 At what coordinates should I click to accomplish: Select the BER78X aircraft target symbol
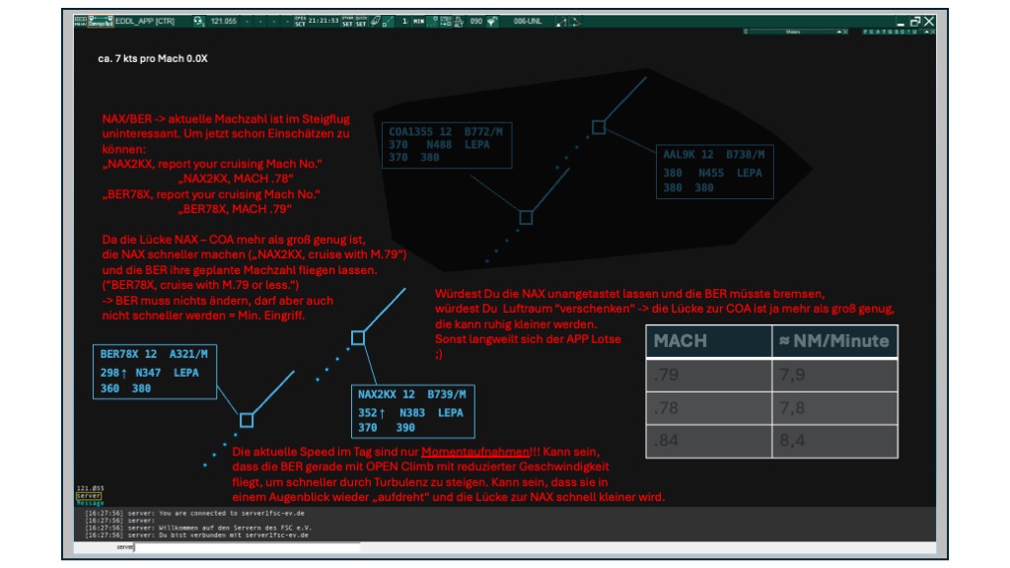click(247, 420)
